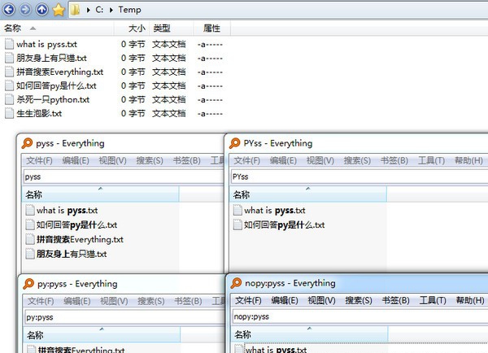Sort by 名称 header in nopy:pyss window

[310, 334]
